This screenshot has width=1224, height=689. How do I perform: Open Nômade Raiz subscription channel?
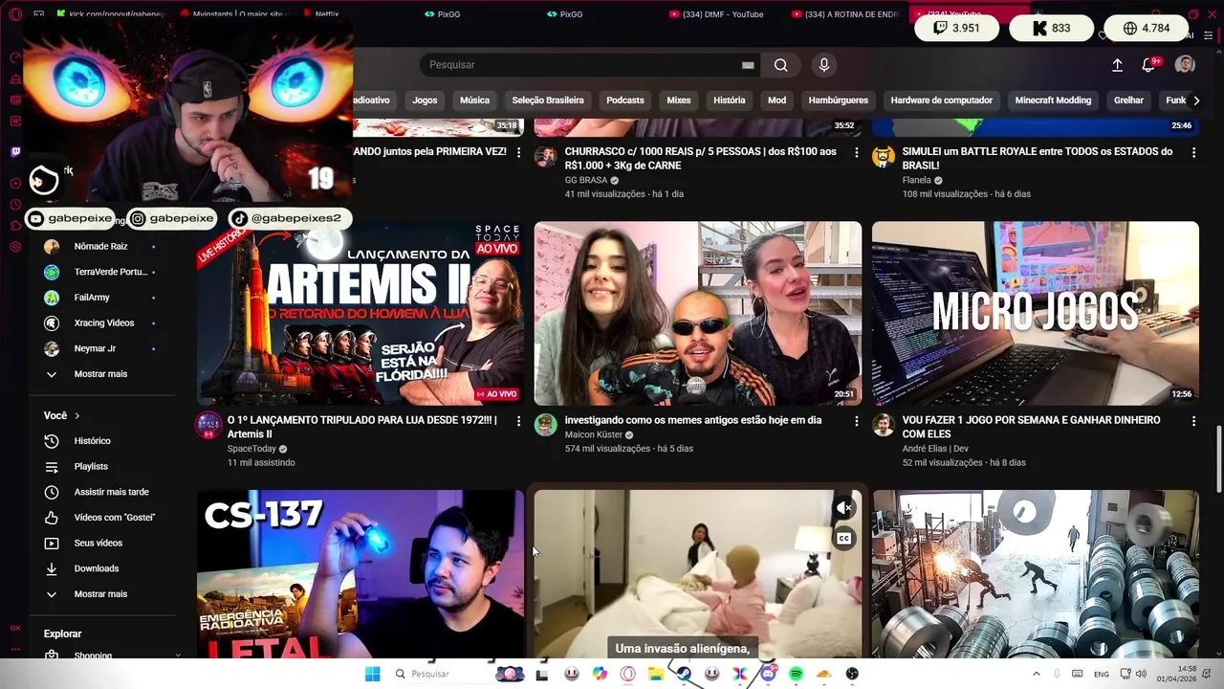pos(100,247)
